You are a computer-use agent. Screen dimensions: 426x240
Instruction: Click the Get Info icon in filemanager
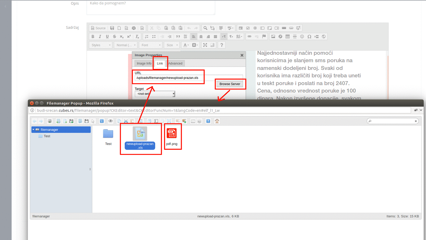(x=102, y=121)
